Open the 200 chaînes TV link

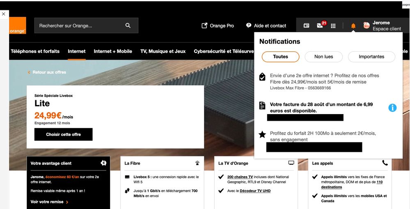pos(240,177)
